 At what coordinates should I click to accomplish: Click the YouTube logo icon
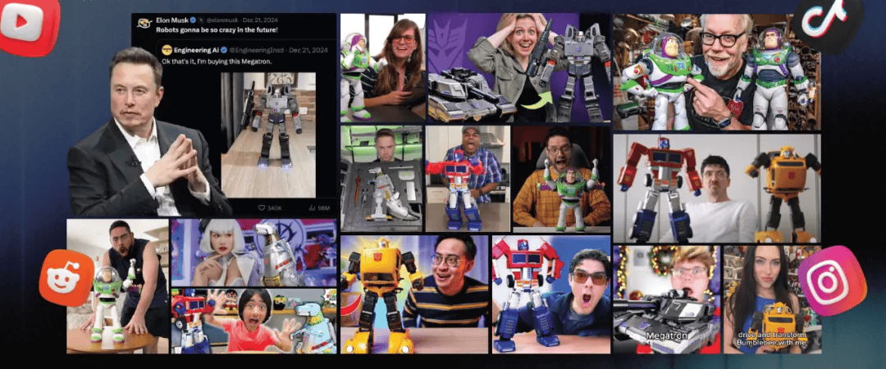[x=25, y=22]
